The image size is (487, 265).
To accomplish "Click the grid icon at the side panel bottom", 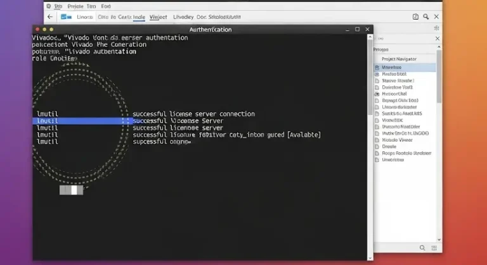I will (434, 248).
